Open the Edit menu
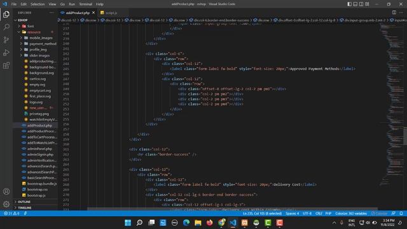 tap(24, 4)
